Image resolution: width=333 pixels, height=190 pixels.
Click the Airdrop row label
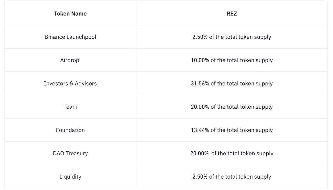(x=70, y=60)
